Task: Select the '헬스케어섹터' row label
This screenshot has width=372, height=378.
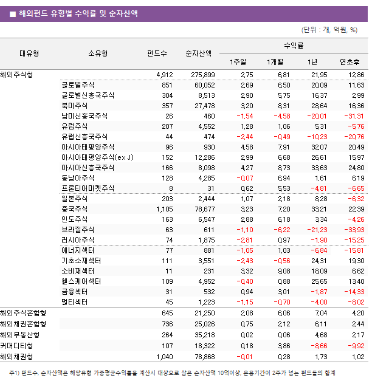Action: 81,281
